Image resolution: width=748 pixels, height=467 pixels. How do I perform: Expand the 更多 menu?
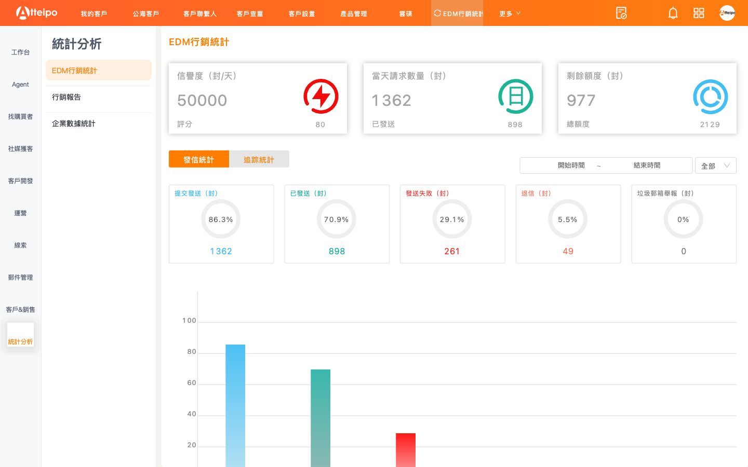510,13
